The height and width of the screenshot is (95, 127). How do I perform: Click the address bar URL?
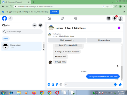pos(36,6)
